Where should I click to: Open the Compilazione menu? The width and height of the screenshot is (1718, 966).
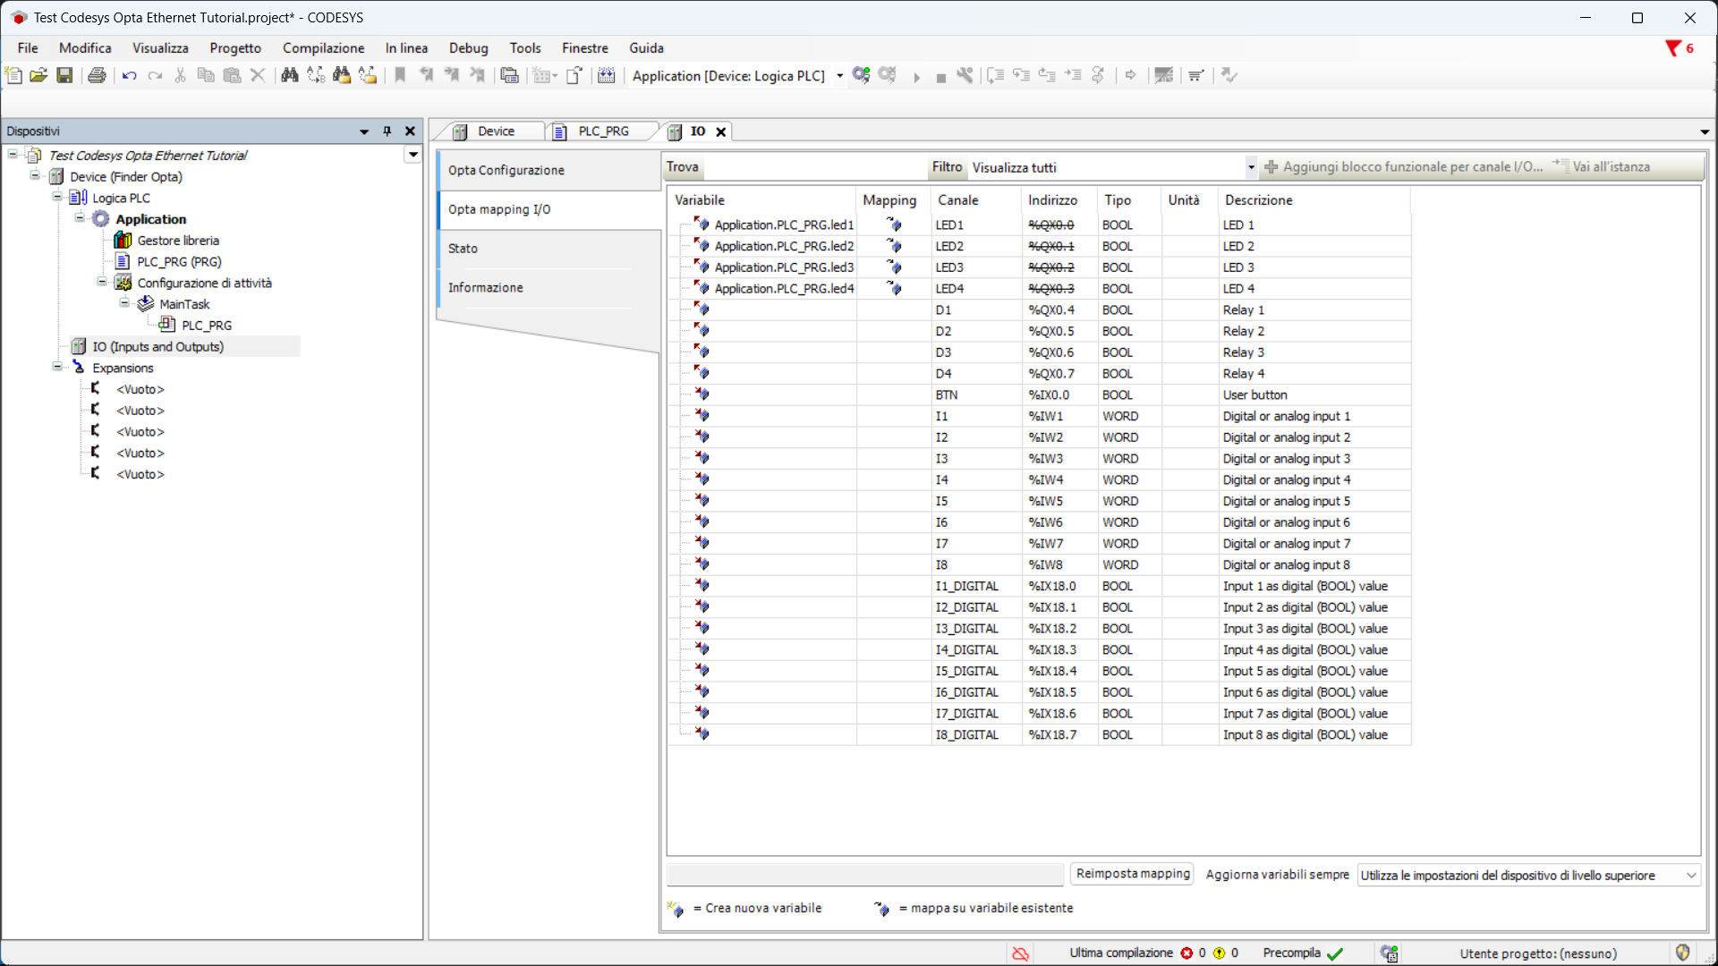coord(323,48)
